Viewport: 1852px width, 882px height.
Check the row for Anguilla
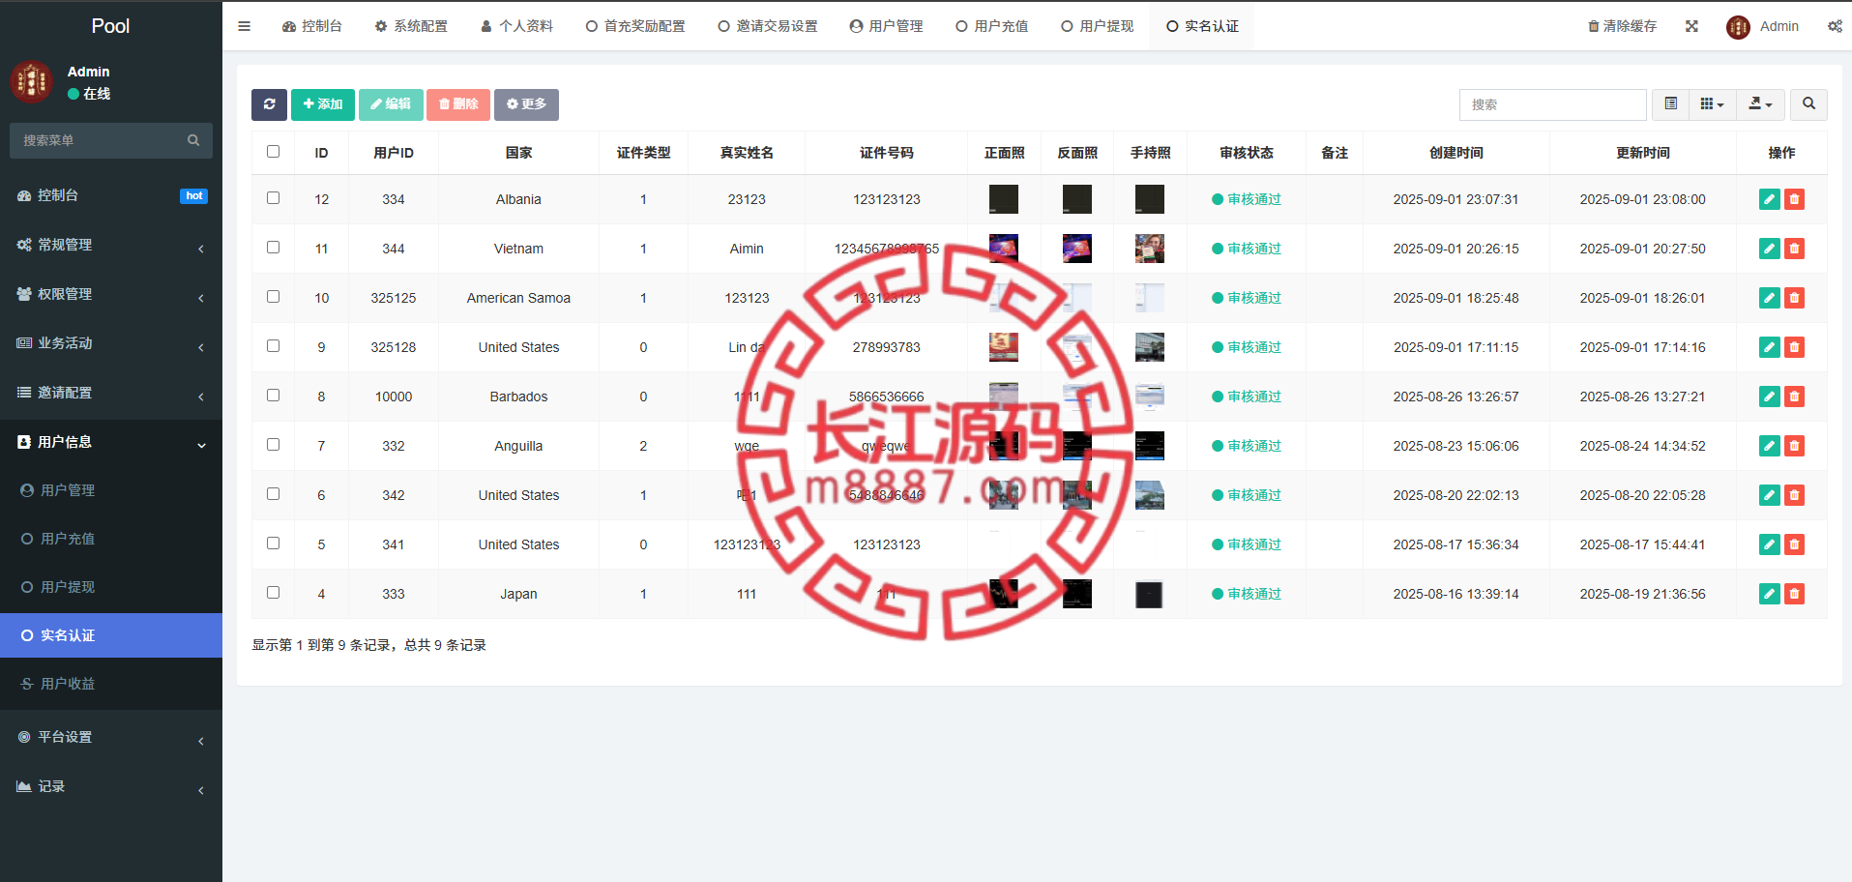pyautogui.click(x=274, y=445)
